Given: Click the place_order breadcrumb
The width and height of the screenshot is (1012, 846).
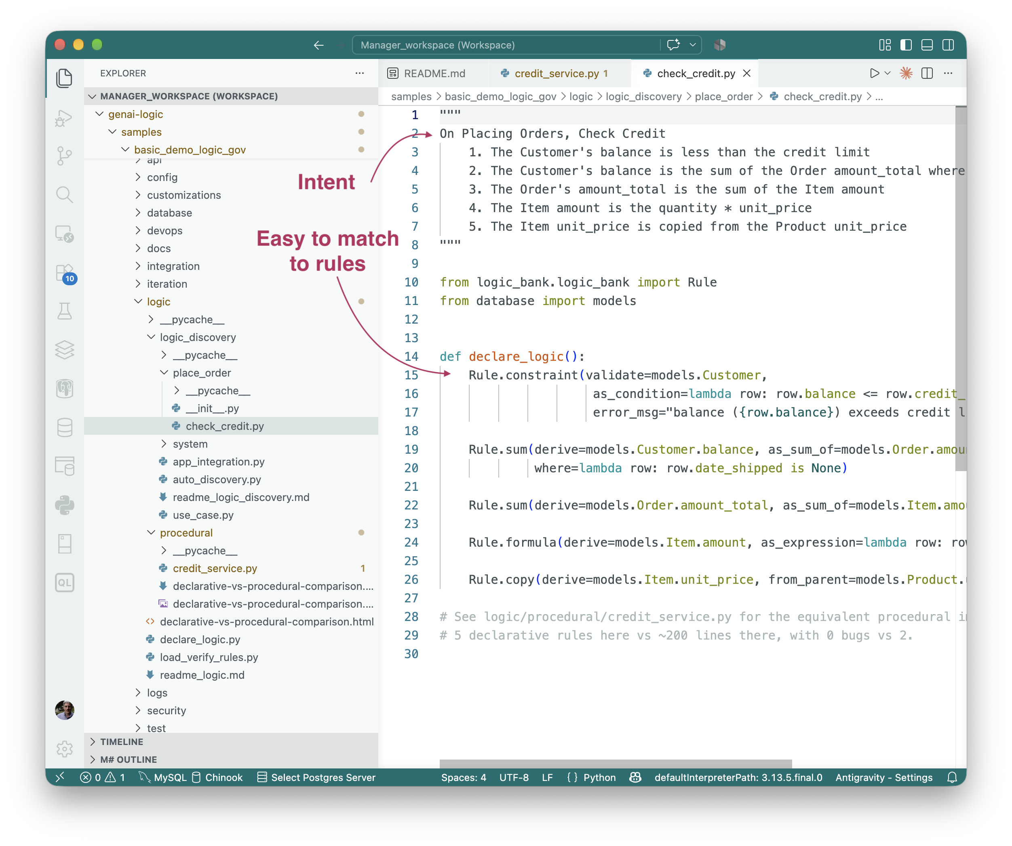Looking at the screenshot, I should click(723, 96).
